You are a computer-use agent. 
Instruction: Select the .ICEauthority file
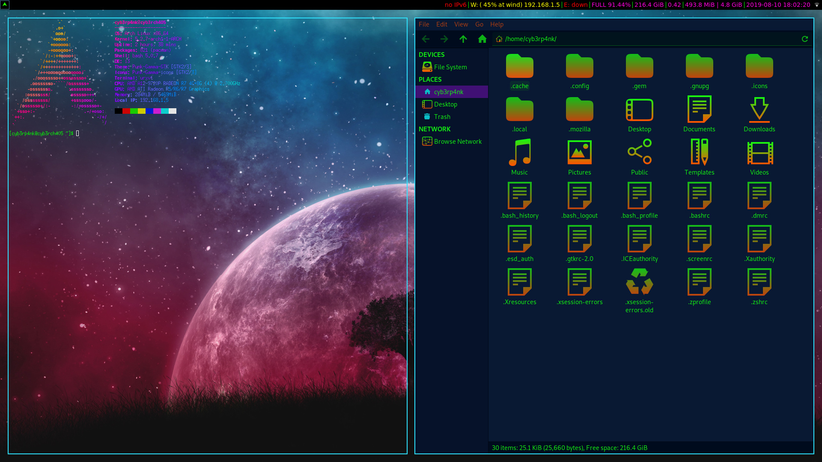tap(640, 244)
